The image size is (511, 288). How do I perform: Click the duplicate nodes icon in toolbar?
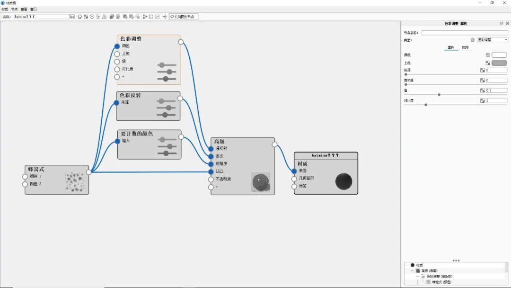coord(112,17)
